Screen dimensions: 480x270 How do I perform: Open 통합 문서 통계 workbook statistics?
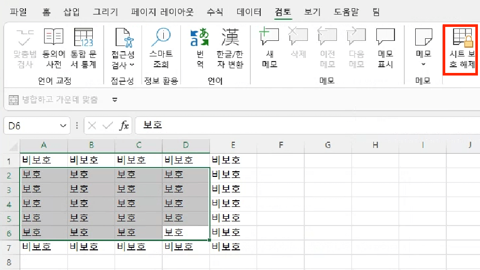(83, 48)
